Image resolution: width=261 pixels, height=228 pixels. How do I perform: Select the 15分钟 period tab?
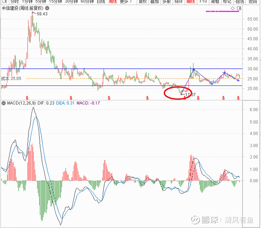click(x=55, y=2)
